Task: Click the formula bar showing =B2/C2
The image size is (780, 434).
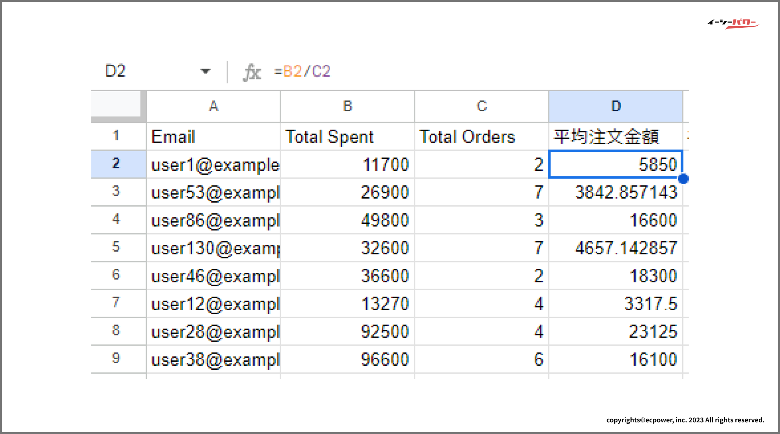Action: 302,72
